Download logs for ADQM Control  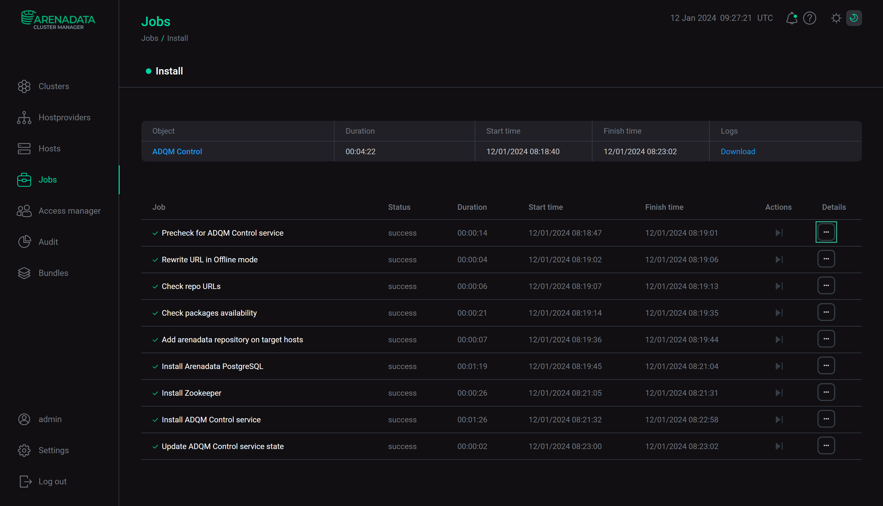(x=737, y=151)
